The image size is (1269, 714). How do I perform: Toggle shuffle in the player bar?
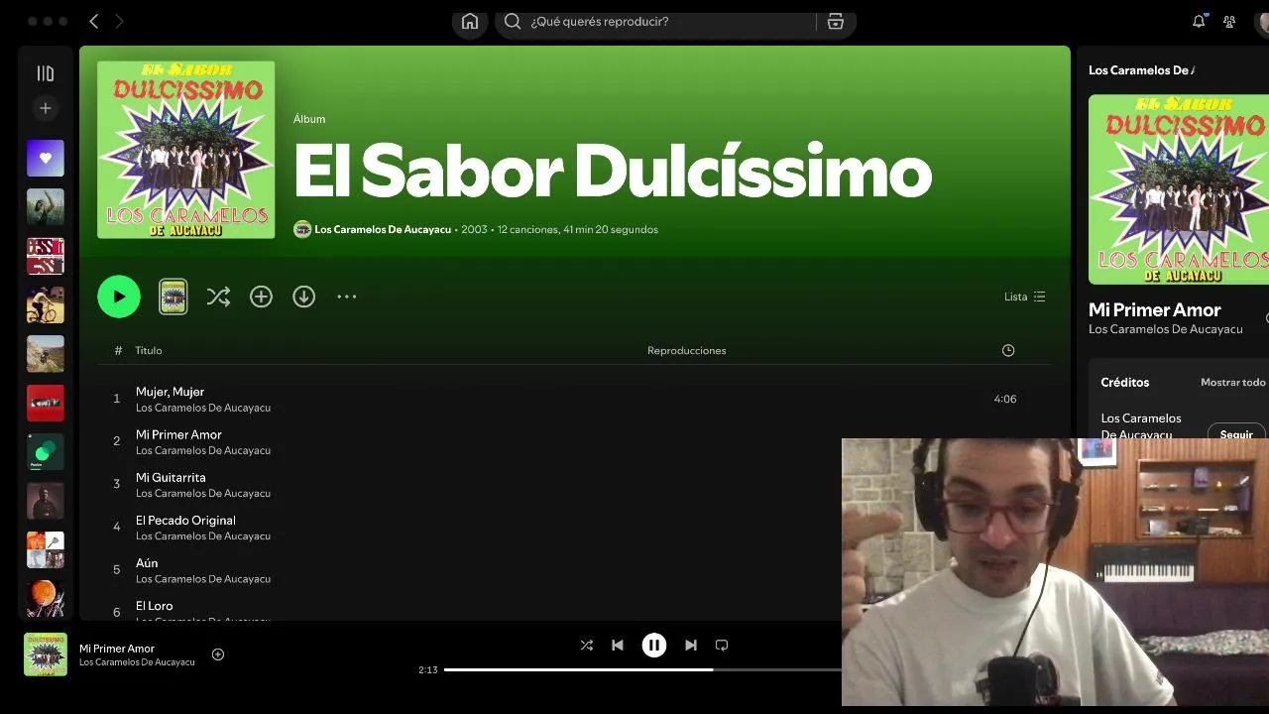(586, 645)
